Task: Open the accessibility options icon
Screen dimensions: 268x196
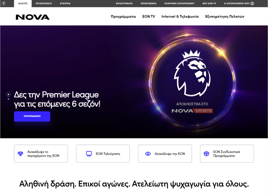Action: 4,3
